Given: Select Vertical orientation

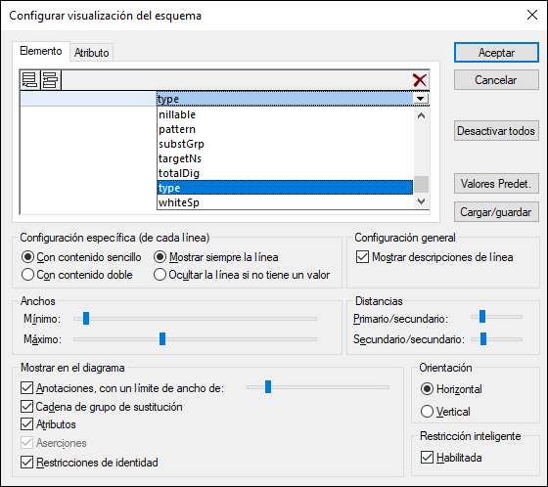Looking at the screenshot, I should 445,412.
